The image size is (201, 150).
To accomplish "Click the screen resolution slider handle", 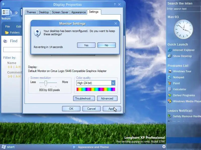I will (46, 83).
